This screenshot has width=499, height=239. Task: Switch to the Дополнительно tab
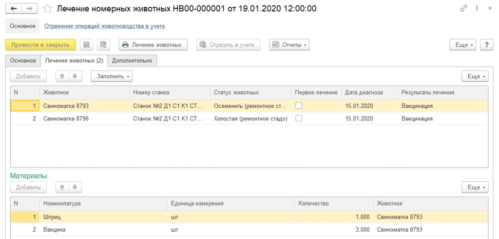pyautogui.click(x=132, y=61)
